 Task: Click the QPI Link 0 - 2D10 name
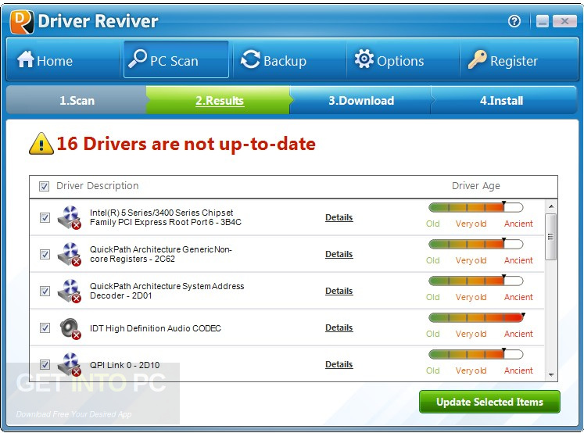pyautogui.click(x=125, y=365)
